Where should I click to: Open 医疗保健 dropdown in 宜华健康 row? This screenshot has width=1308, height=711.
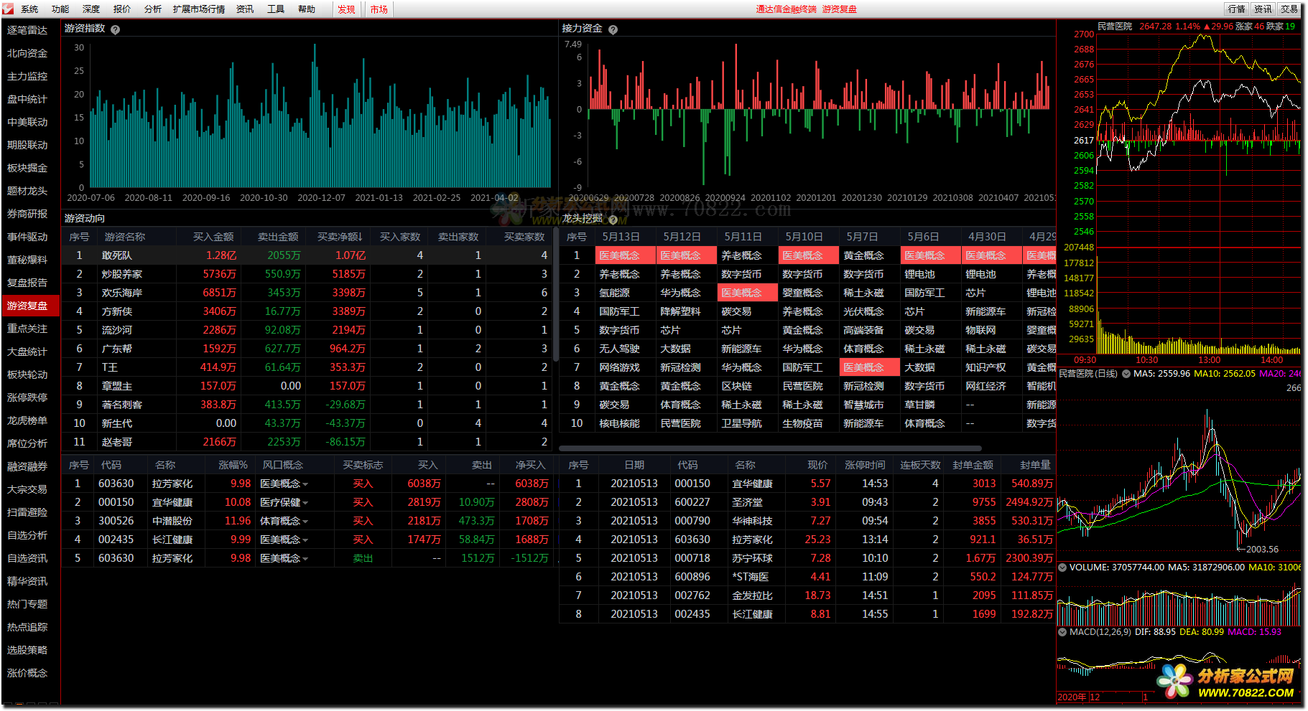305,503
